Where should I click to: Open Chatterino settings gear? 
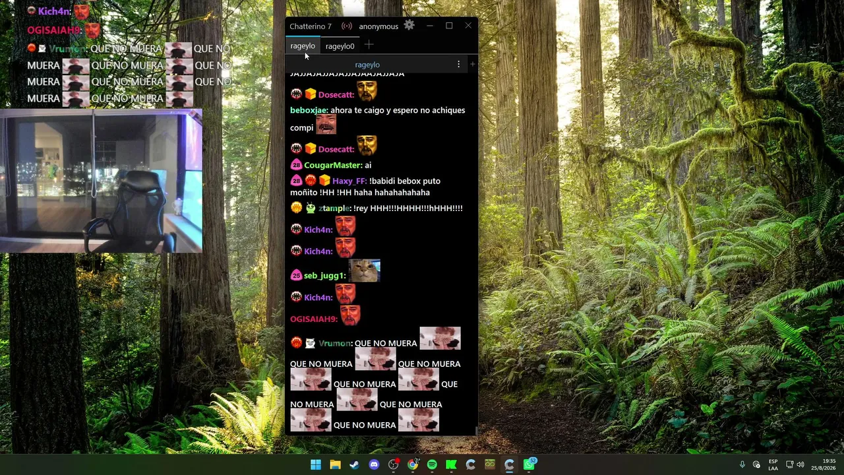[409, 26]
